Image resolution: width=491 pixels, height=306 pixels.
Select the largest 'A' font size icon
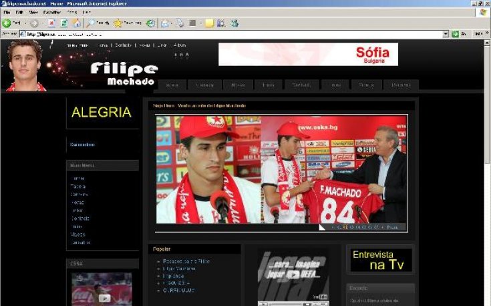(x=187, y=55)
